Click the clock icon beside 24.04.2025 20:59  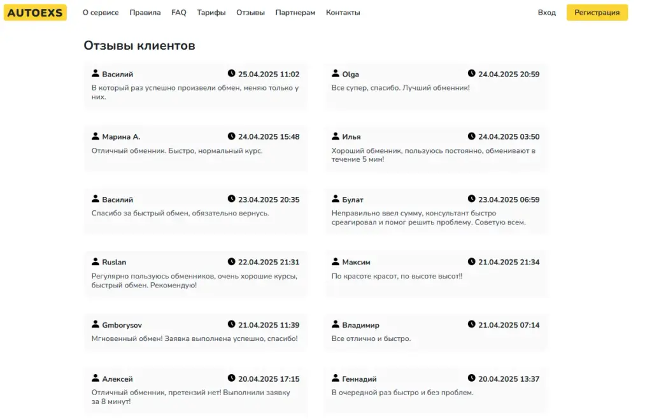tap(472, 73)
